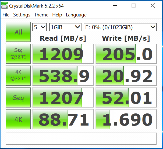Screen dimensions: 163x149
Task: Click the 4K write result 1.690
Action: (126, 119)
